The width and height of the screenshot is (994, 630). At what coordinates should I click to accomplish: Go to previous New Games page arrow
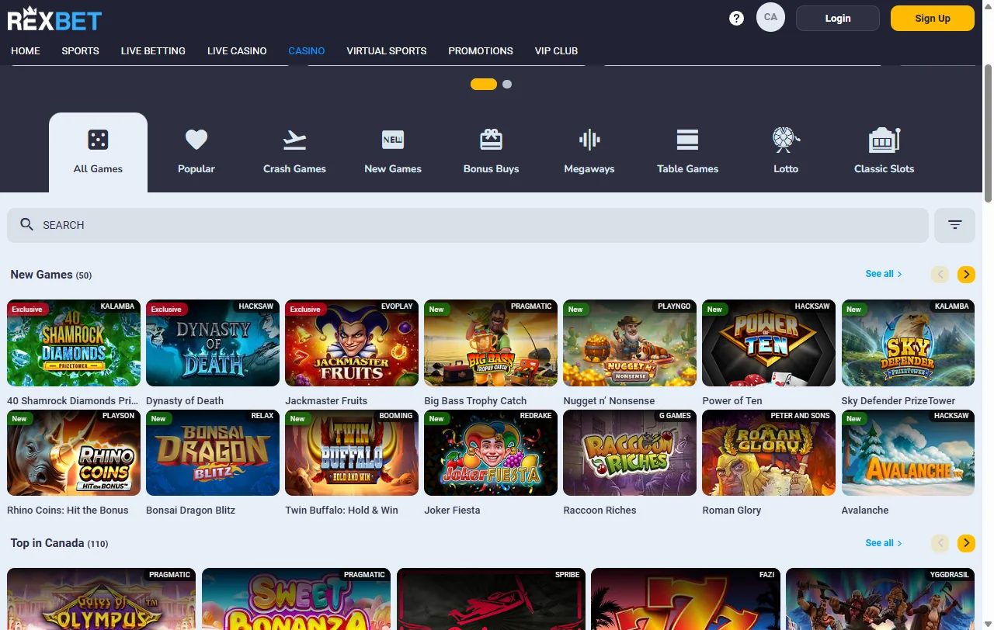click(x=940, y=275)
